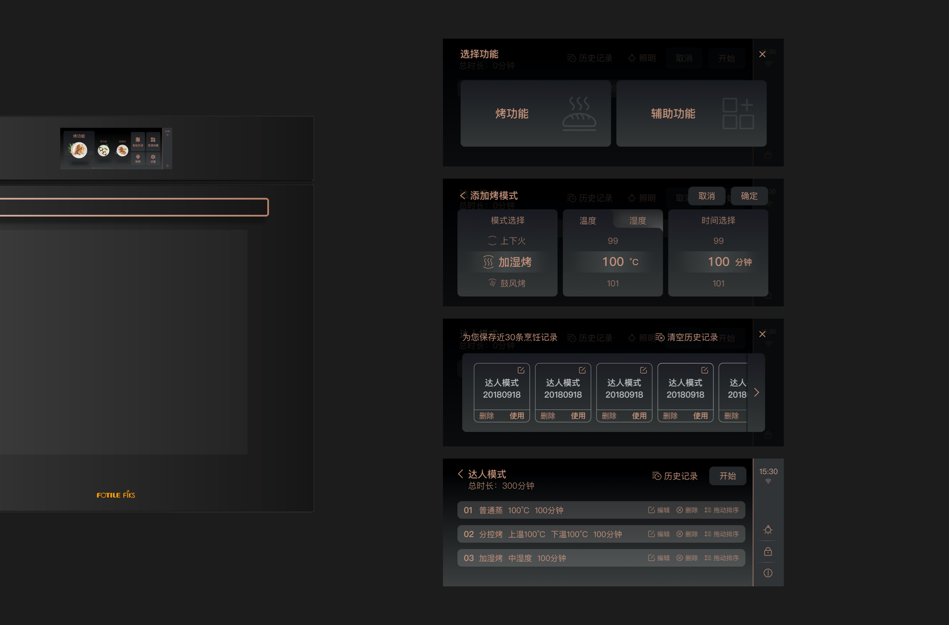Select the 上下火 baking mode
This screenshot has height=625, width=949.
click(507, 241)
